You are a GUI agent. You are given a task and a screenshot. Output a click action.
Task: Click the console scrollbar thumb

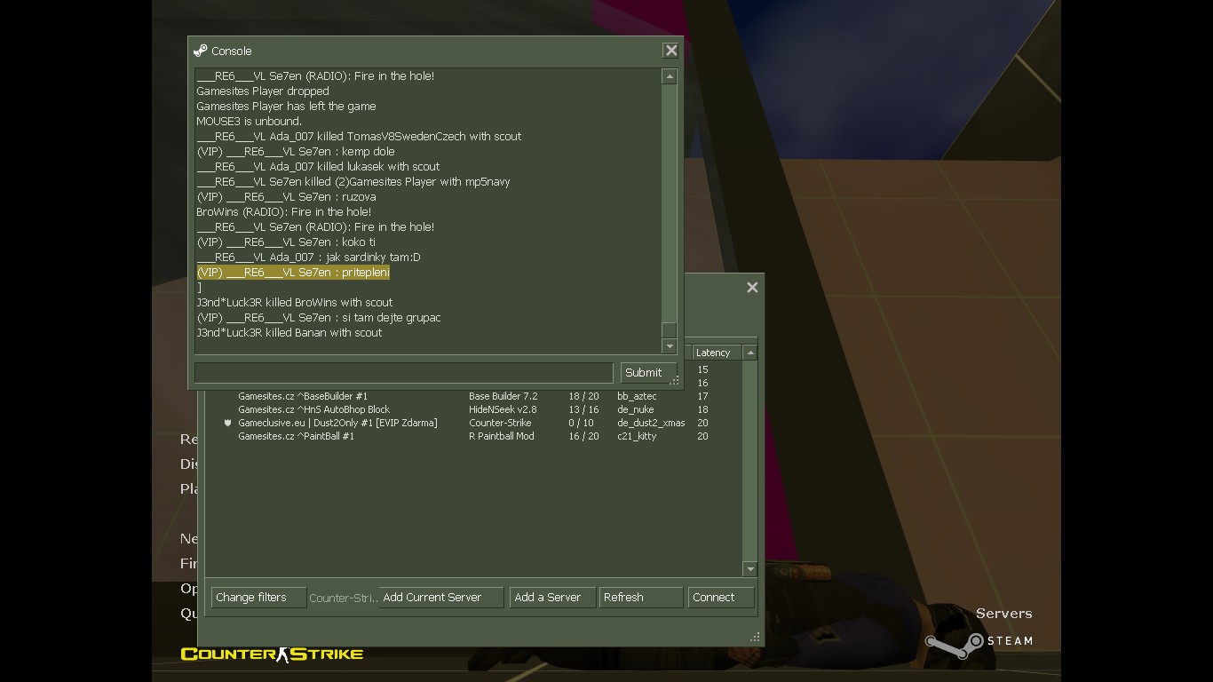670,330
